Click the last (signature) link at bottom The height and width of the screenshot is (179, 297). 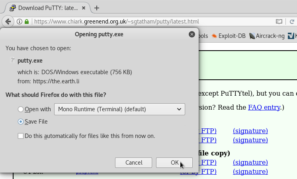click(250, 171)
